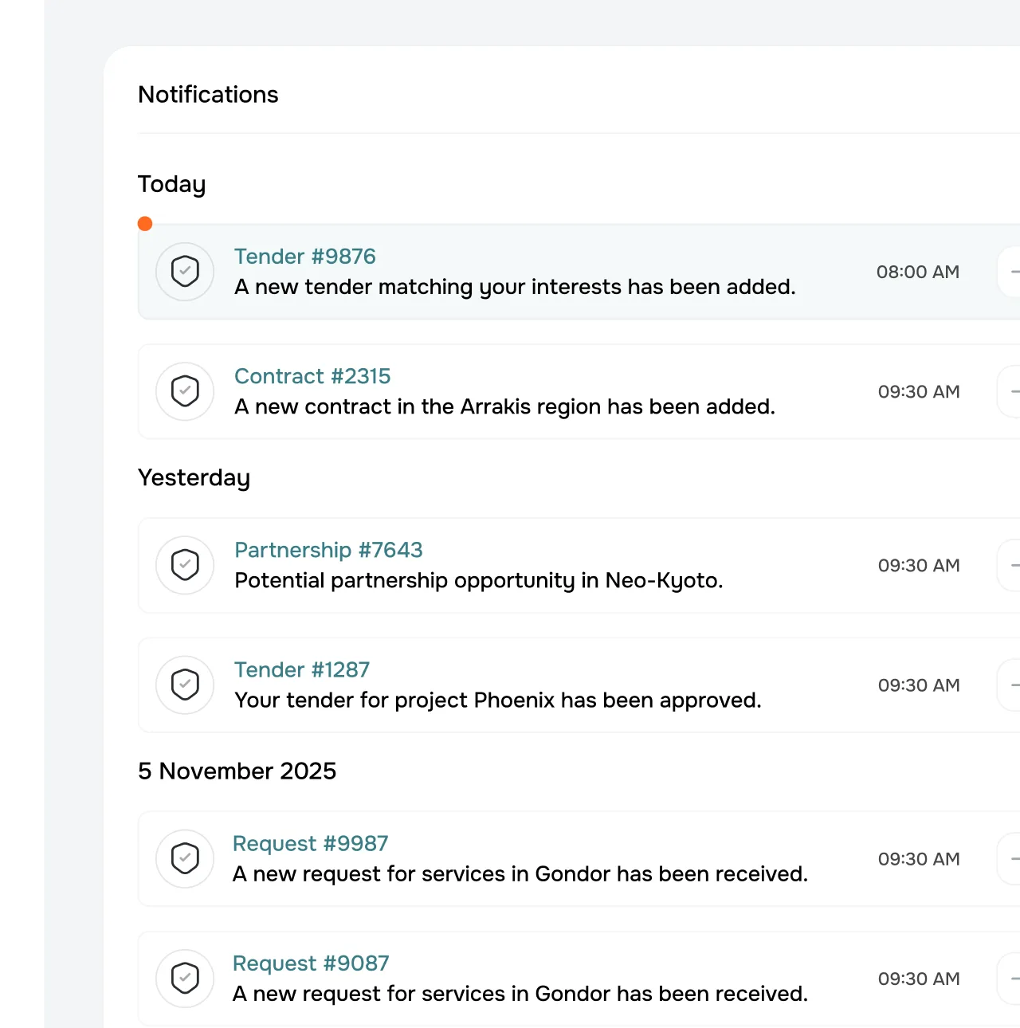The width and height of the screenshot is (1020, 1028).
Task: Click the 08:00 AM timestamp
Action: point(917,272)
